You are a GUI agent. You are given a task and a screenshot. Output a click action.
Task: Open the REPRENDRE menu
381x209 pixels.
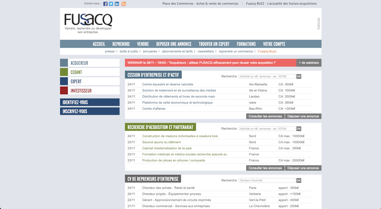[x=121, y=44]
